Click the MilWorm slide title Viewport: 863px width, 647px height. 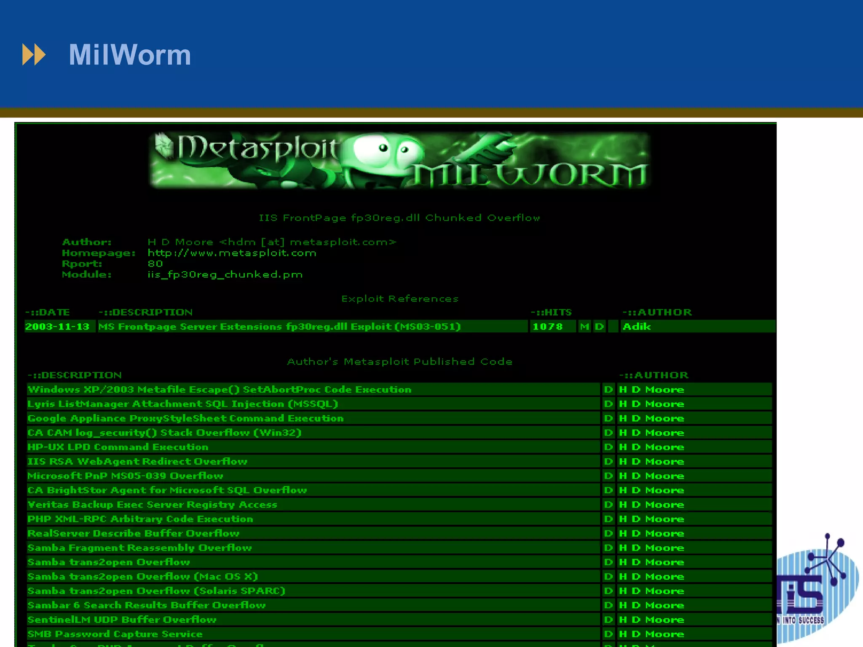(130, 55)
